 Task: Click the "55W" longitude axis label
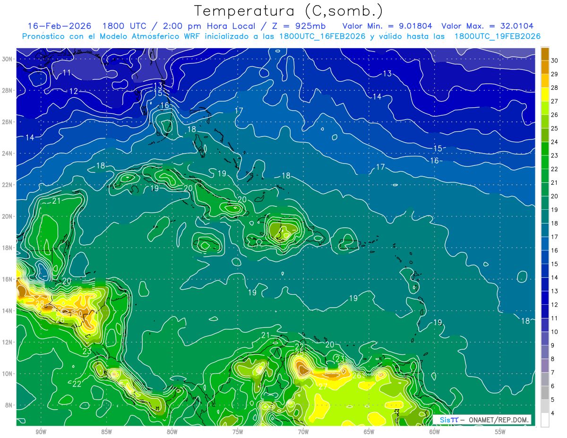[500, 432]
